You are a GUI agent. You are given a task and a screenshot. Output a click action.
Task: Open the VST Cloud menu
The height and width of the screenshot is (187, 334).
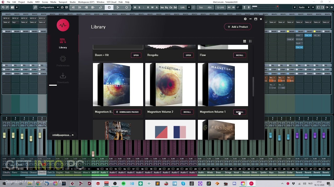click(x=111, y=2)
